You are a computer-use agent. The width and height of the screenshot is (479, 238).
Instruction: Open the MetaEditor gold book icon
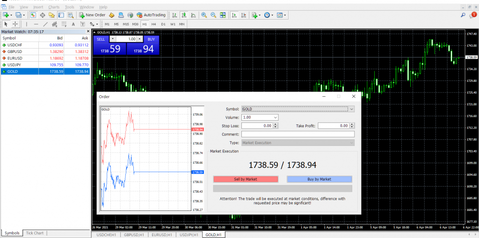(x=111, y=14)
